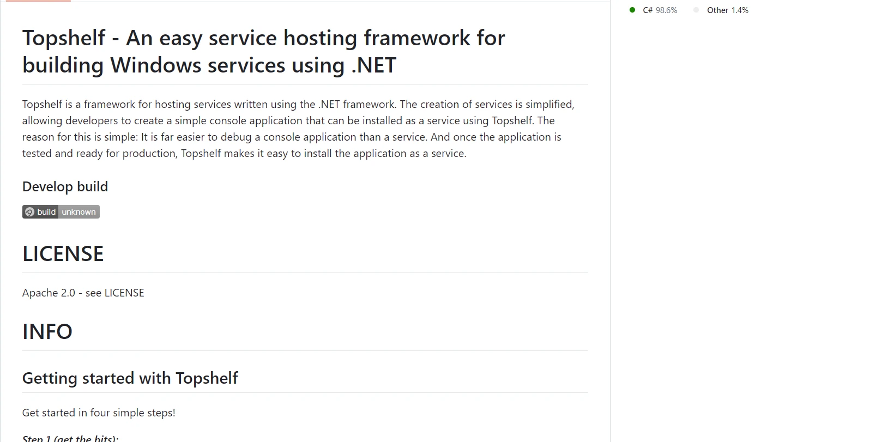Open the build unknown status badge

[61, 212]
